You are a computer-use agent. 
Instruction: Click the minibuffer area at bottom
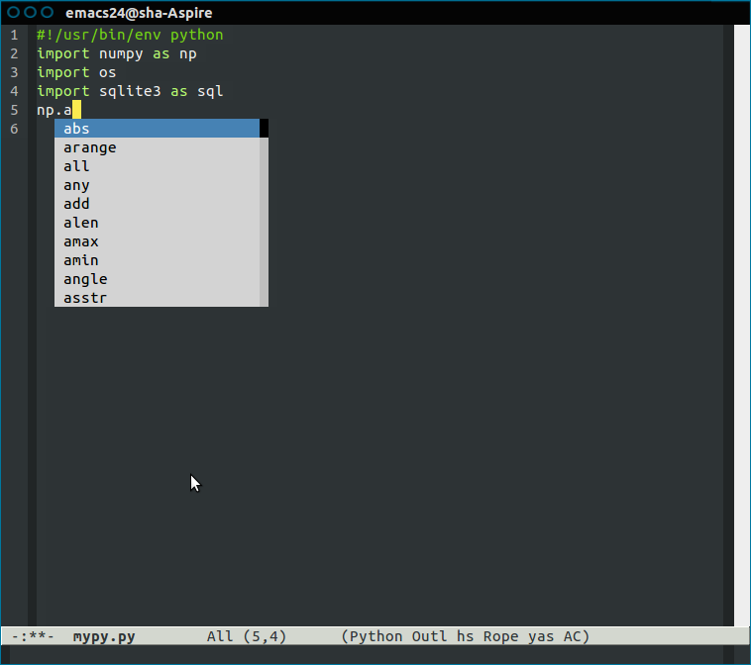(x=368, y=654)
